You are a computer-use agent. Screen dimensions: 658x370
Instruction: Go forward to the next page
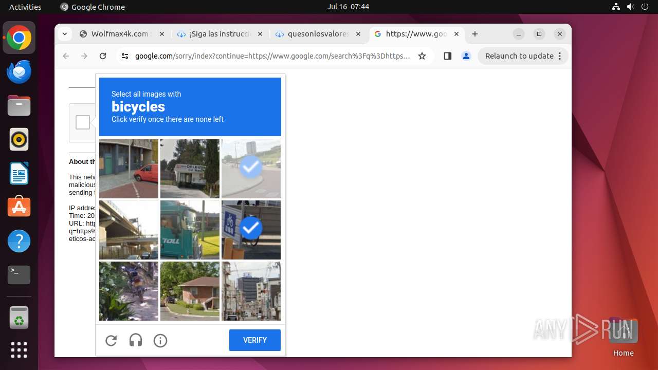[x=84, y=56]
